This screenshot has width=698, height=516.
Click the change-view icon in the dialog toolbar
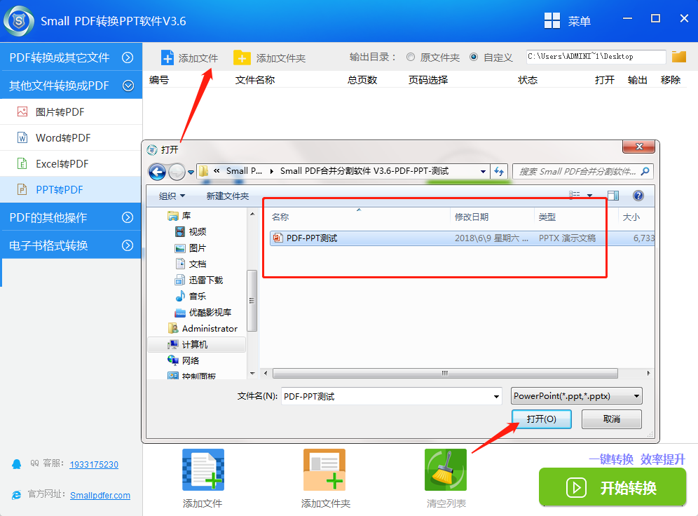click(574, 195)
